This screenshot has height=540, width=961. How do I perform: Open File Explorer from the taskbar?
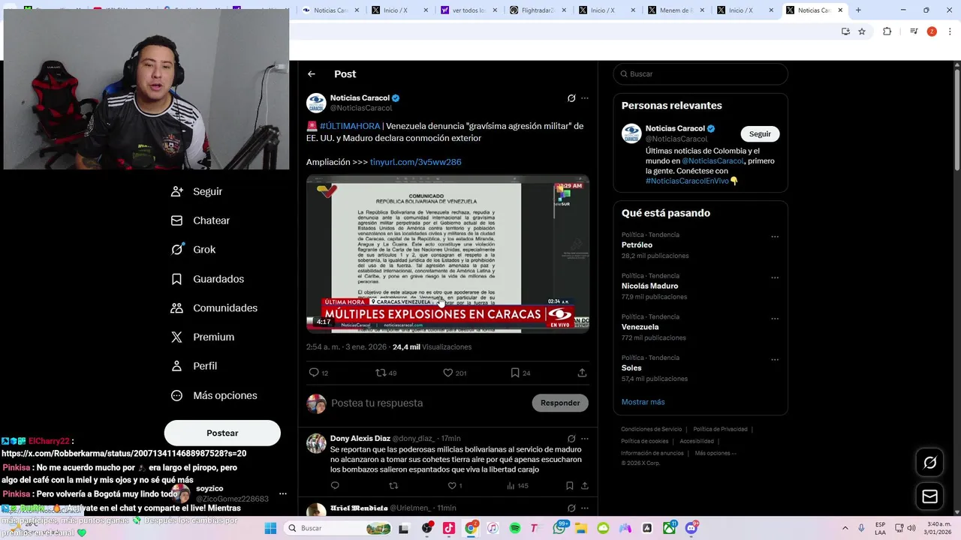[581, 528]
